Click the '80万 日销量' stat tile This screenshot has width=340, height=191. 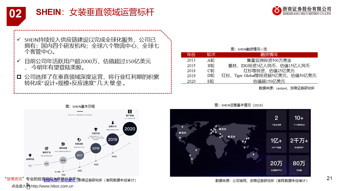299,165
